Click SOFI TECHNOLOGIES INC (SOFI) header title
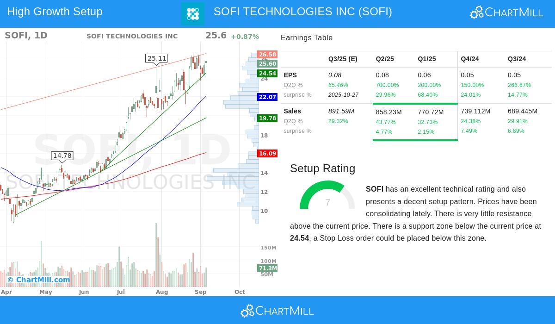This screenshot has width=555, height=324. (303, 12)
